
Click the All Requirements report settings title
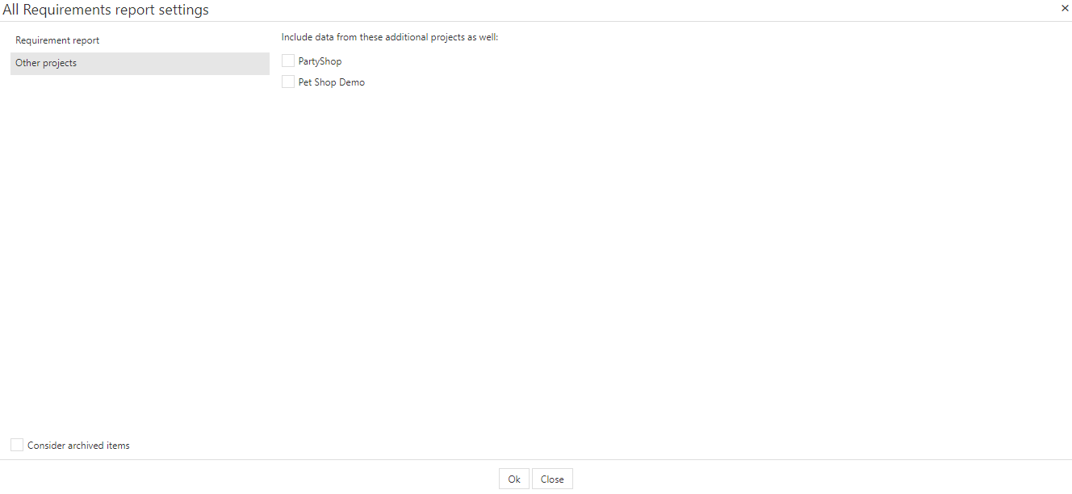[106, 10]
